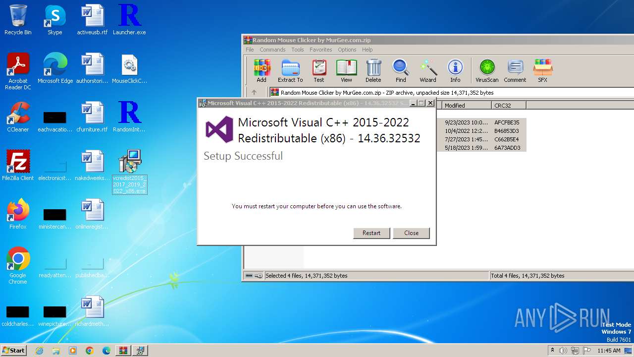Screen dimensions: 634x357
Task: Open Windows Explorer folder from taskbar
Action: [56, 351]
